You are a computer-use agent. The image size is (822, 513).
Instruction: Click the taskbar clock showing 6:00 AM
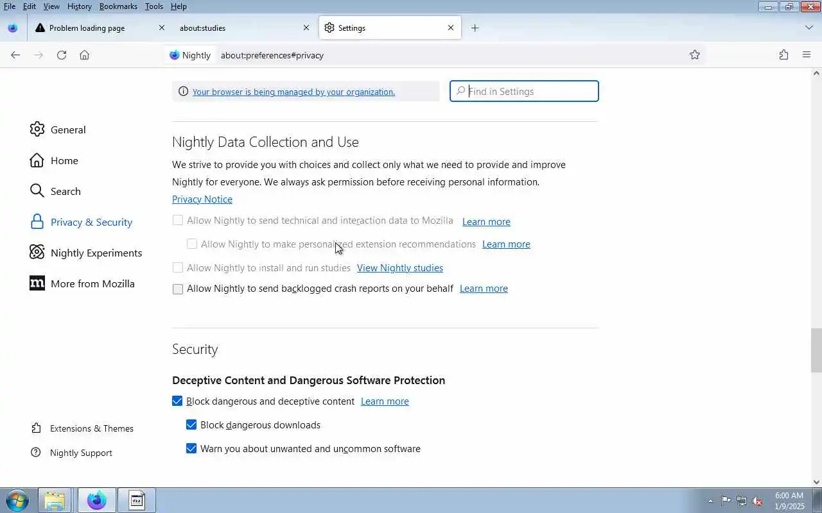(x=789, y=496)
